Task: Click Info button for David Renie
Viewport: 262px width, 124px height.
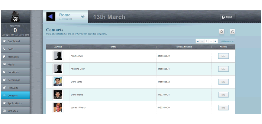Action: pyautogui.click(x=223, y=95)
